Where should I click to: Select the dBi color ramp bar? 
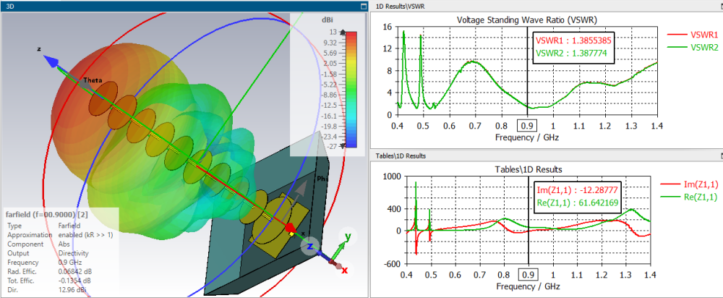pyautogui.click(x=351, y=90)
